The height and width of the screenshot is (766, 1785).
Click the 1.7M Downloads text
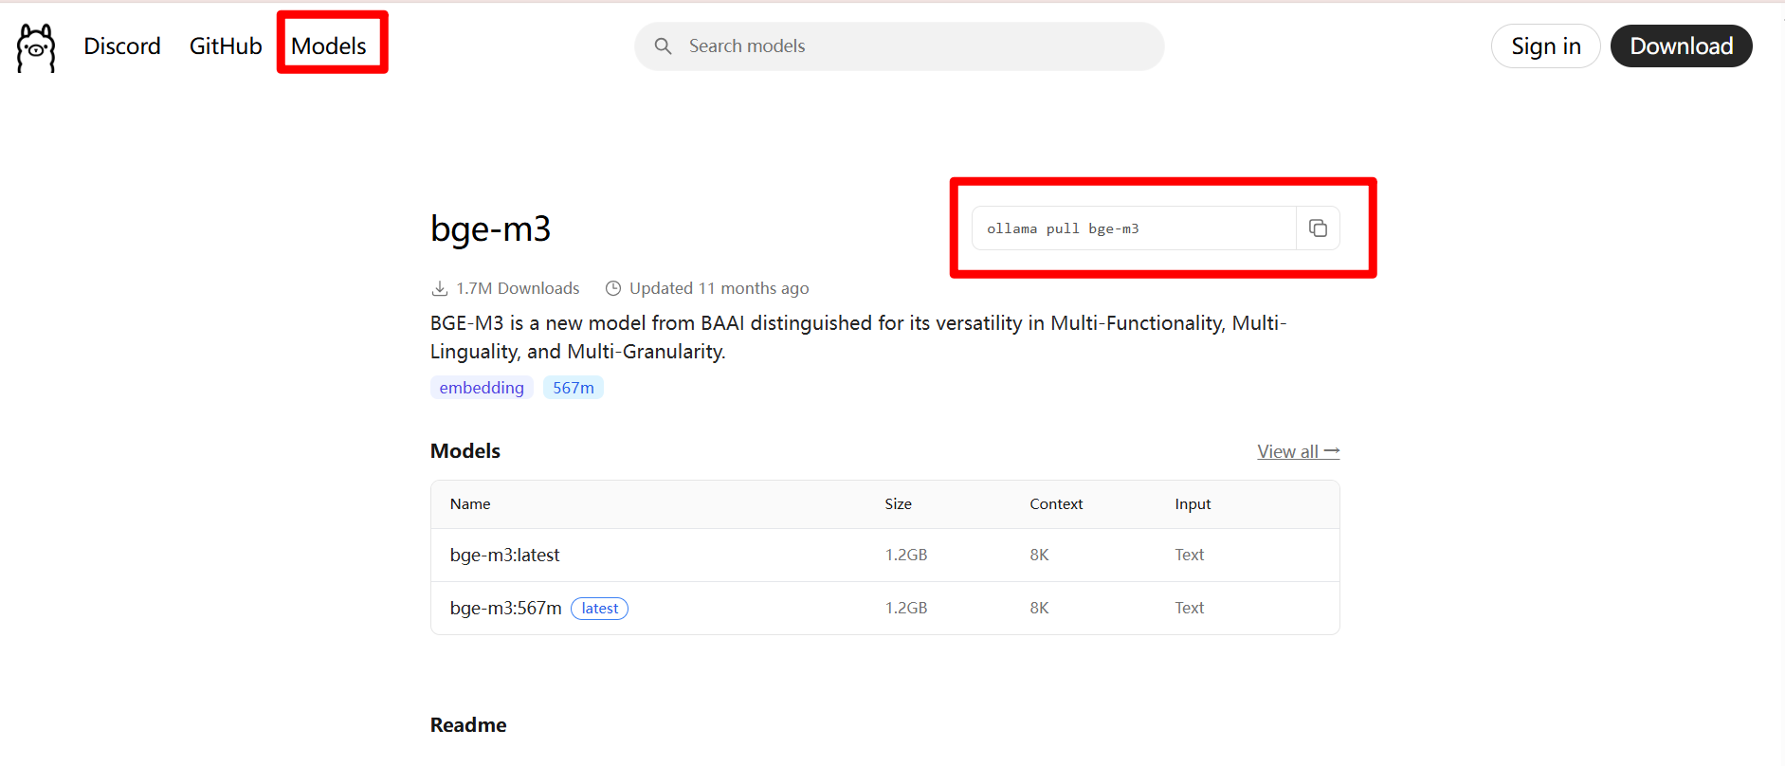tap(518, 288)
